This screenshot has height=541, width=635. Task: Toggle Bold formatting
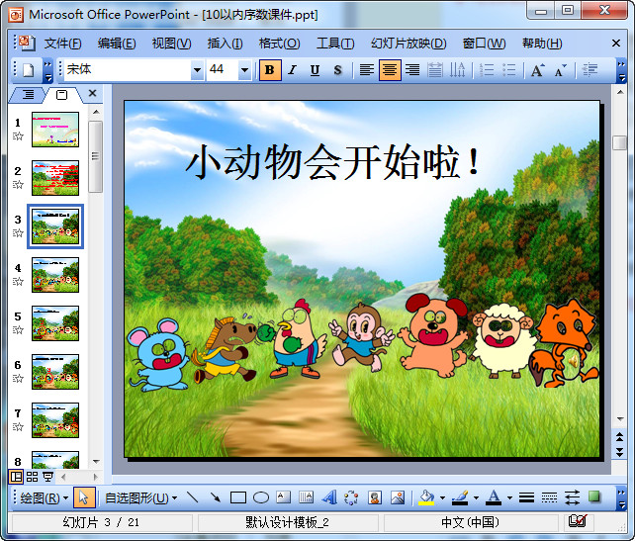pos(270,70)
